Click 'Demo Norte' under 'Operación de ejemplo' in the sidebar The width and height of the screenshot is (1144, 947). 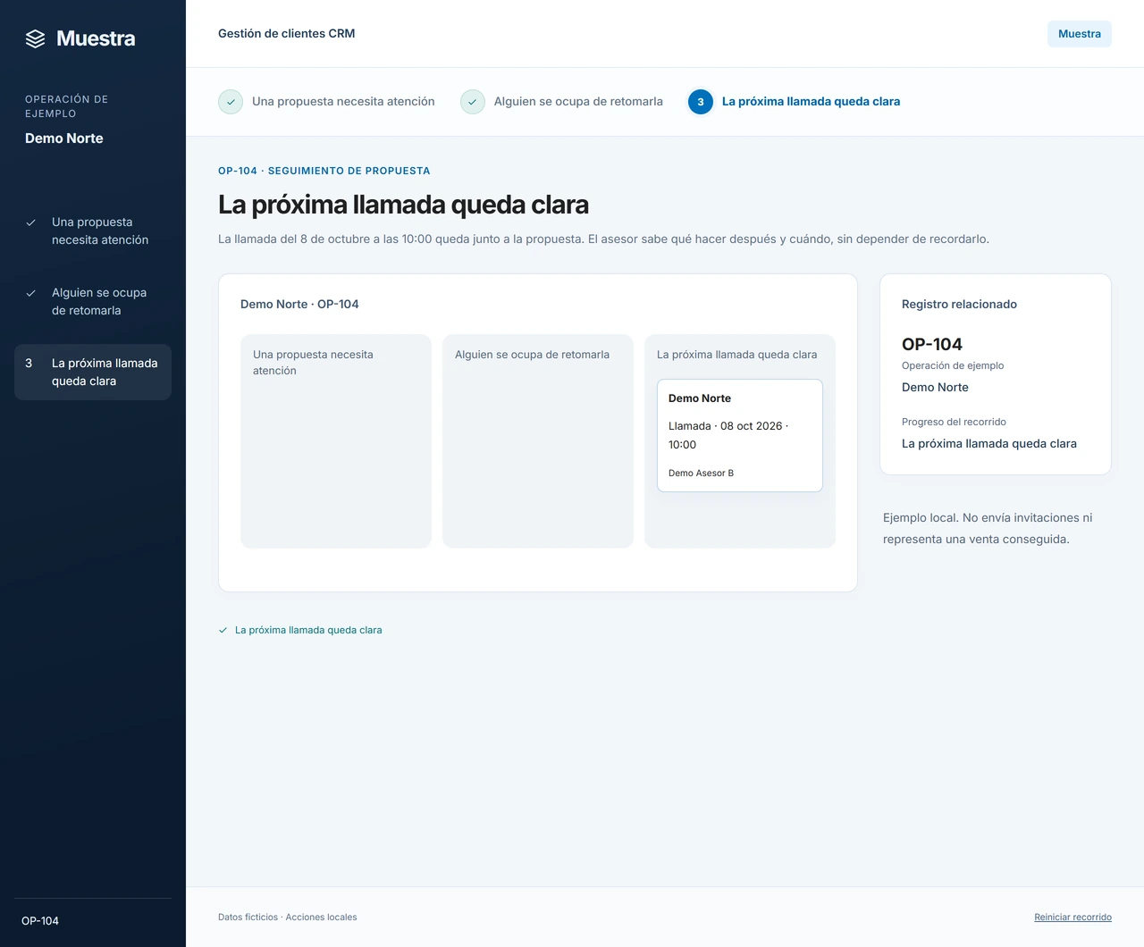[64, 138]
